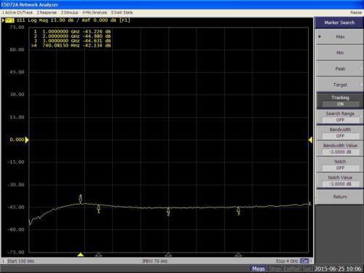
Task: Click the marker 1 stimulus triangle on axis
Action: pyautogui.click(x=98, y=254)
